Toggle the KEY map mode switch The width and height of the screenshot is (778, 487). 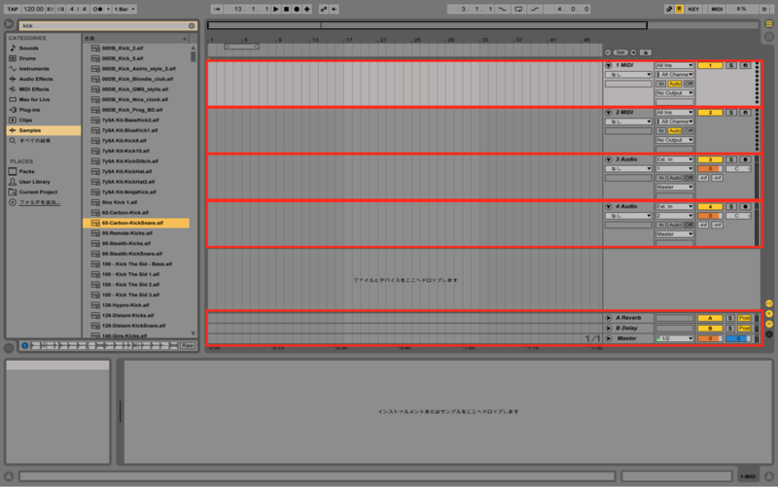click(x=693, y=9)
